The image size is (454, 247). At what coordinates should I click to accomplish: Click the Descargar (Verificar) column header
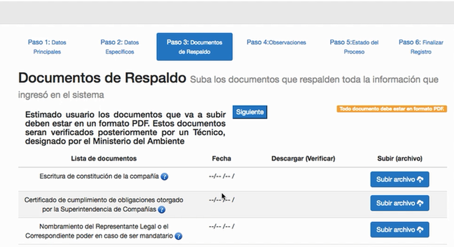click(x=303, y=159)
